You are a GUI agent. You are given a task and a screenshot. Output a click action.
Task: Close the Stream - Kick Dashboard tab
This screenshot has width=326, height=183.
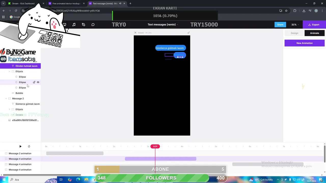tap(43, 4)
